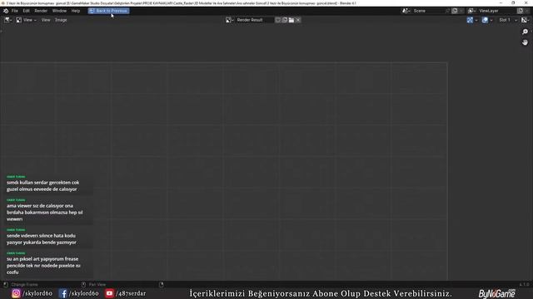Click the chat message starting 'simdi kullan serdar'
The width and height of the screenshot is (533, 299).
click(43, 186)
